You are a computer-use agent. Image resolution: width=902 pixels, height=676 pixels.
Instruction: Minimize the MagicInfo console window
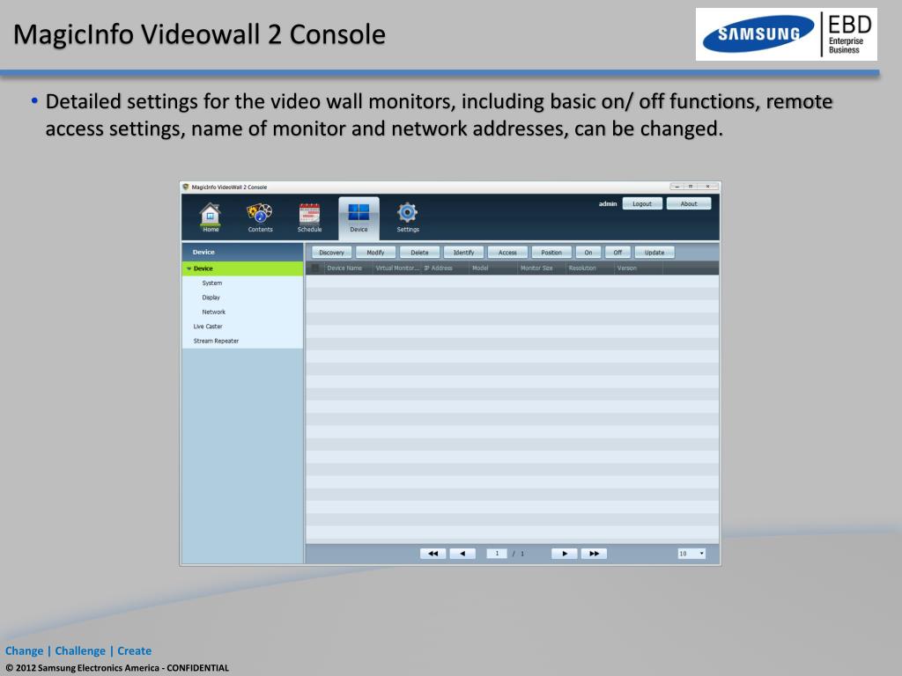(x=677, y=187)
